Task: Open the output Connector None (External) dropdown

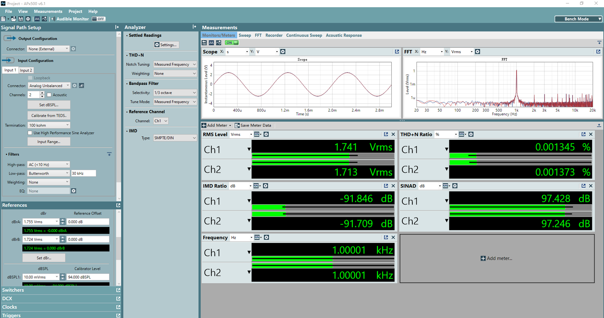Action: click(x=48, y=49)
